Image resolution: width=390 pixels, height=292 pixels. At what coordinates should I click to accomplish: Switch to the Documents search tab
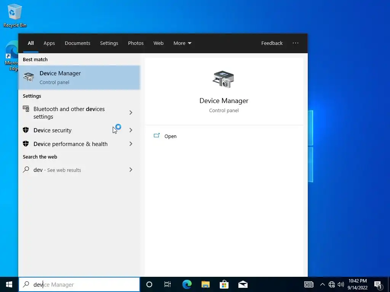(77, 43)
